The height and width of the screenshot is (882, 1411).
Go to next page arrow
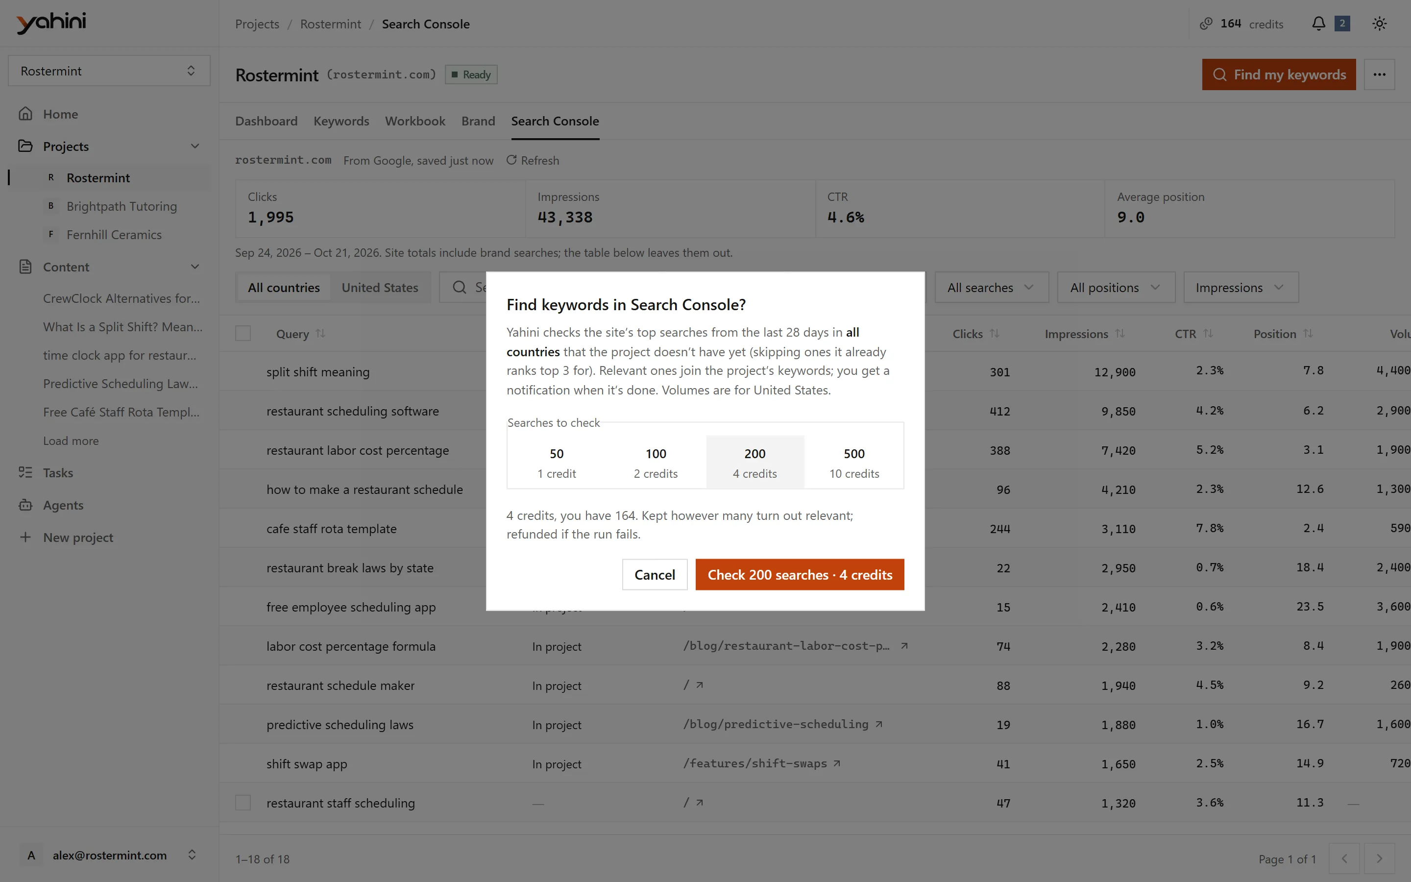1379,858
